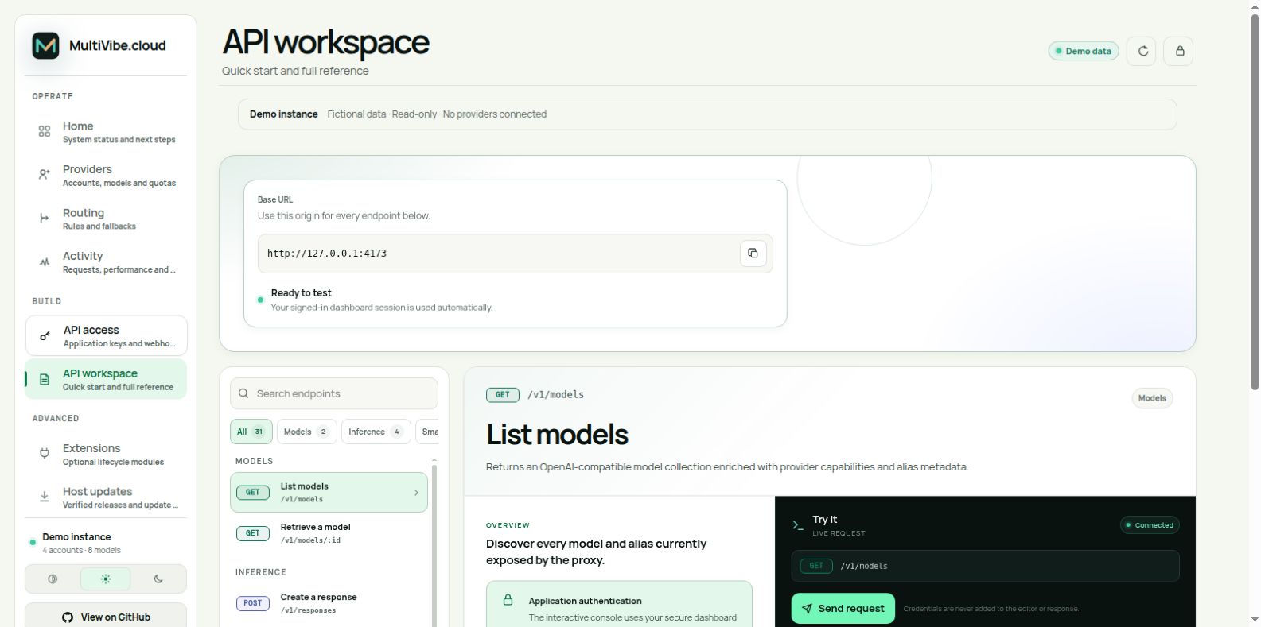This screenshot has height=627, width=1261.
Task: Click the page vertical scrollbar
Action: [1255, 203]
